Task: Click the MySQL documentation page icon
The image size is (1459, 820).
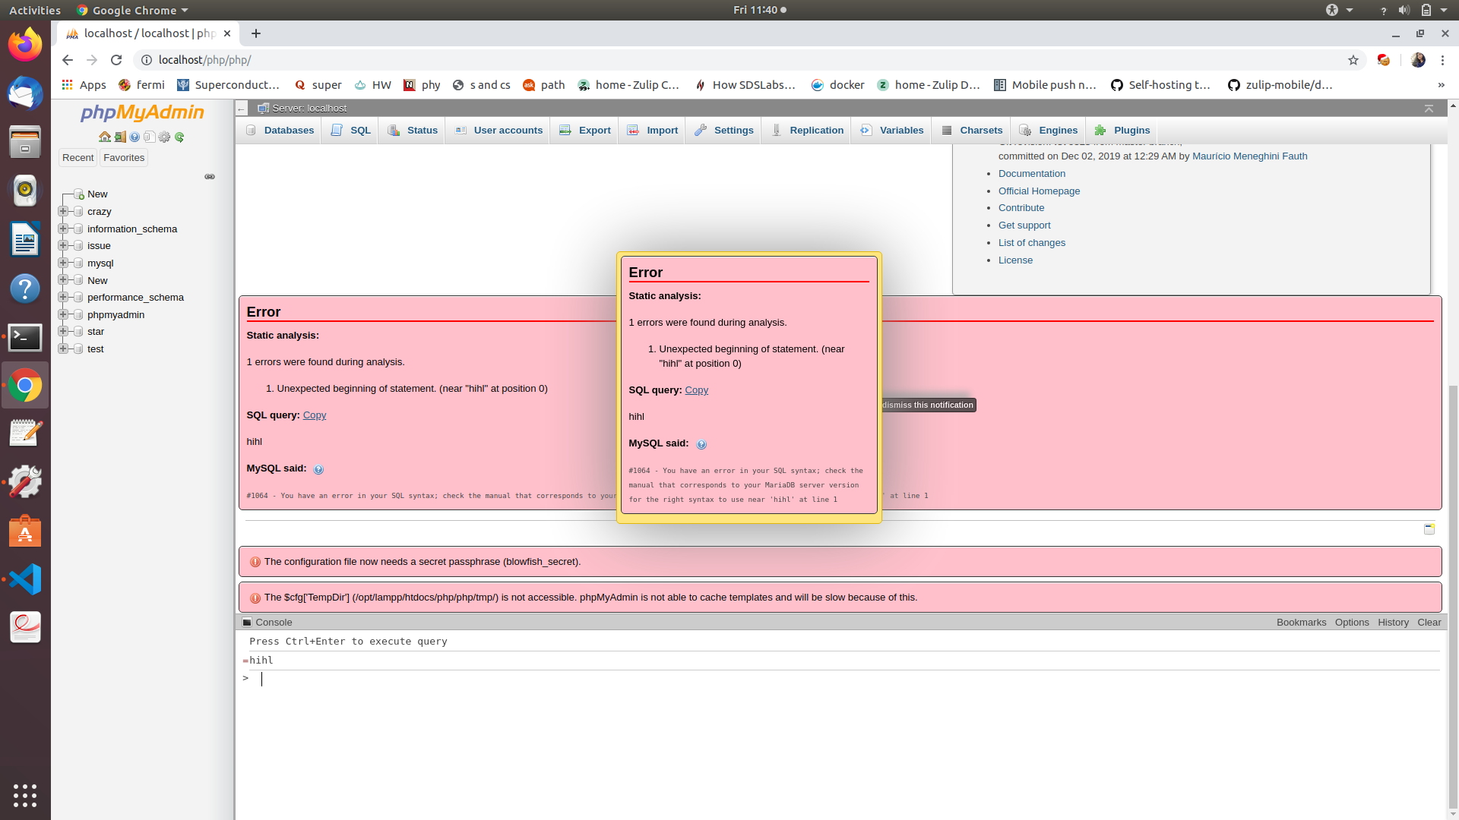Action: tap(150, 137)
